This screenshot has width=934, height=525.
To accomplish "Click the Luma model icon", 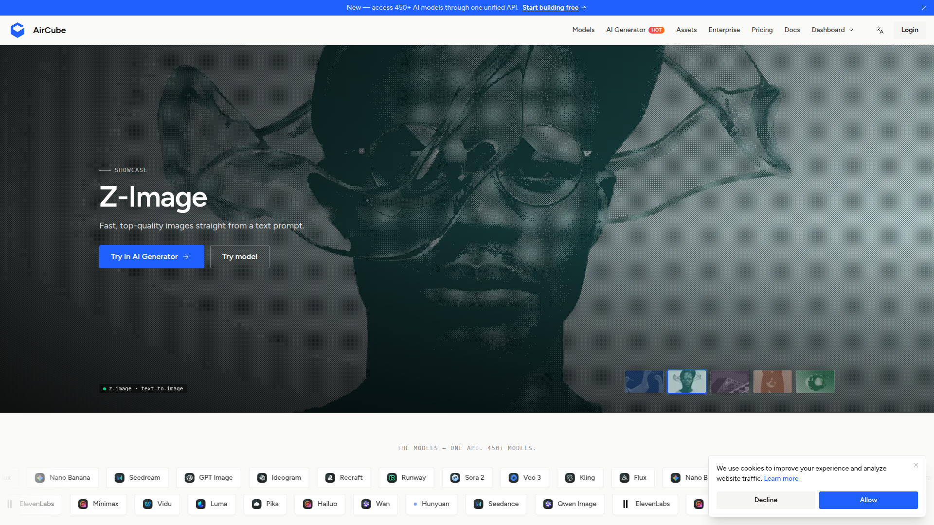I will (x=200, y=504).
